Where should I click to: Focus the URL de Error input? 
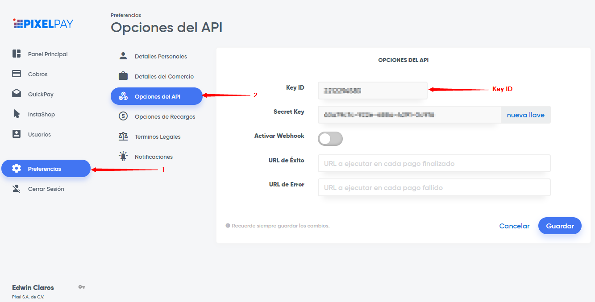click(x=434, y=187)
